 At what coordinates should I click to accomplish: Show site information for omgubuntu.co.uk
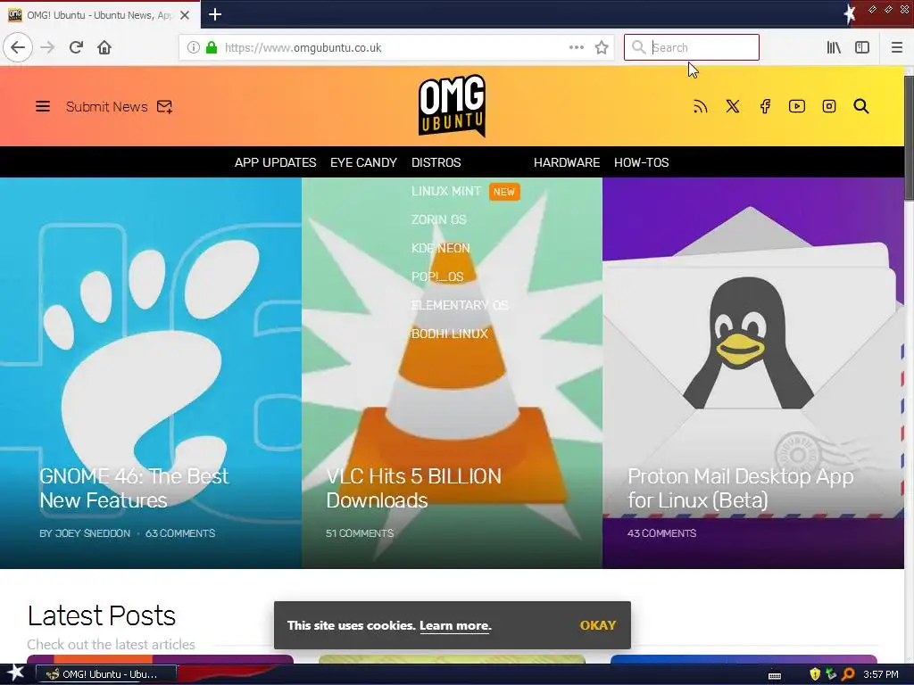(194, 47)
